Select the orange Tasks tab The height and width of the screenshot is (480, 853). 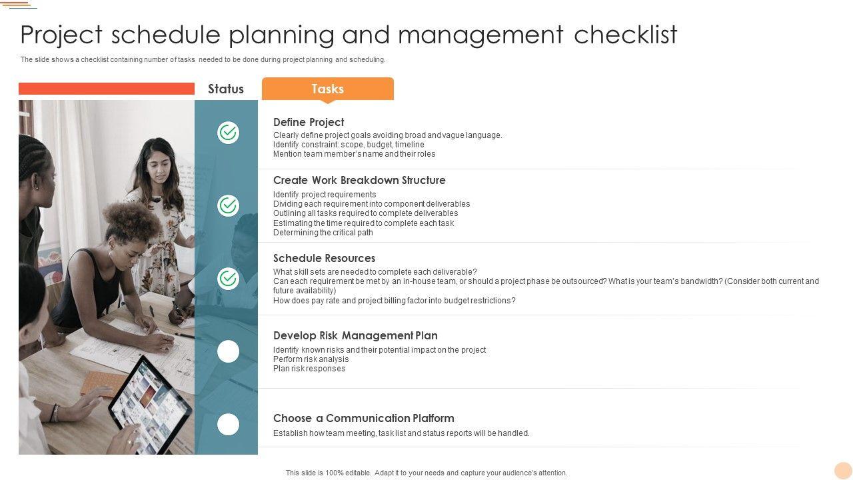327,89
